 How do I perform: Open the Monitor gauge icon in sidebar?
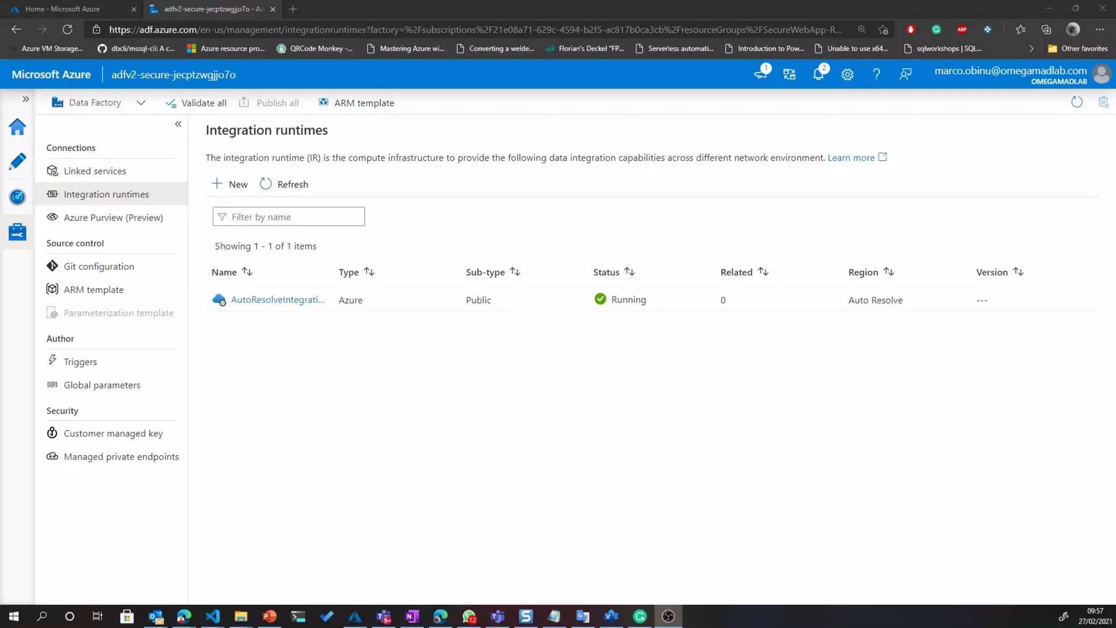(17, 197)
